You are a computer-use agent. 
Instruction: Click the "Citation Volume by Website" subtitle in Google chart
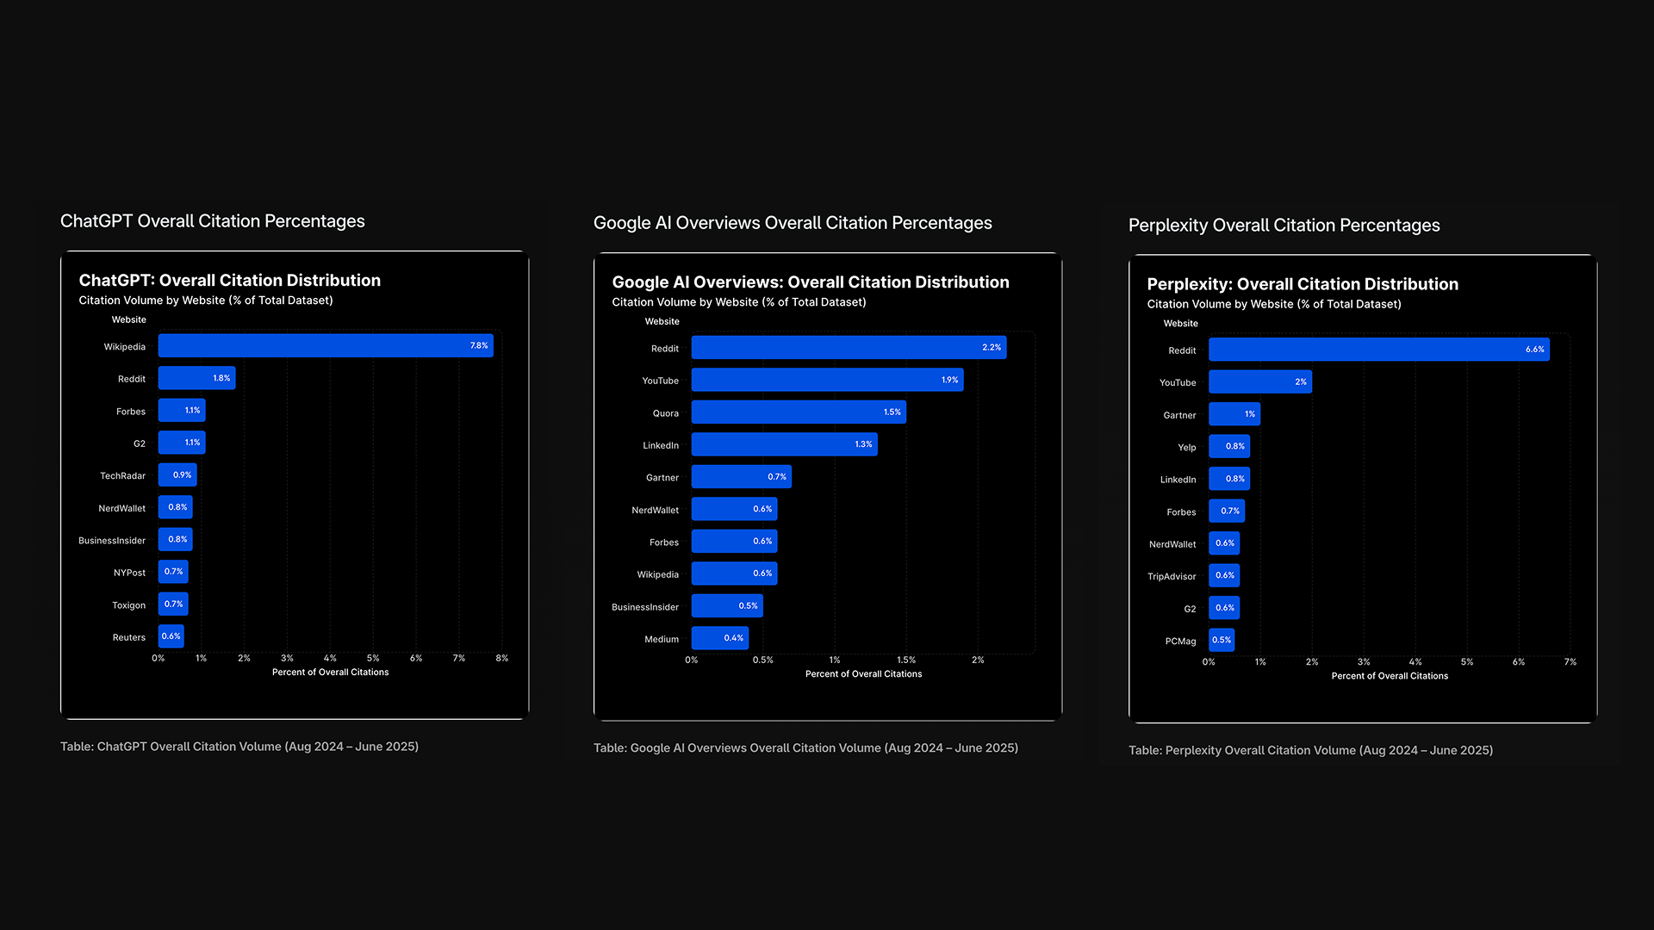pyautogui.click(x=739, y=302)
